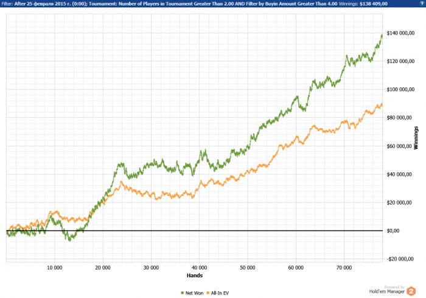Click the Hold'em Manager 2 logo badge
This screenshot has width=426, height=298.
[411, 291]
